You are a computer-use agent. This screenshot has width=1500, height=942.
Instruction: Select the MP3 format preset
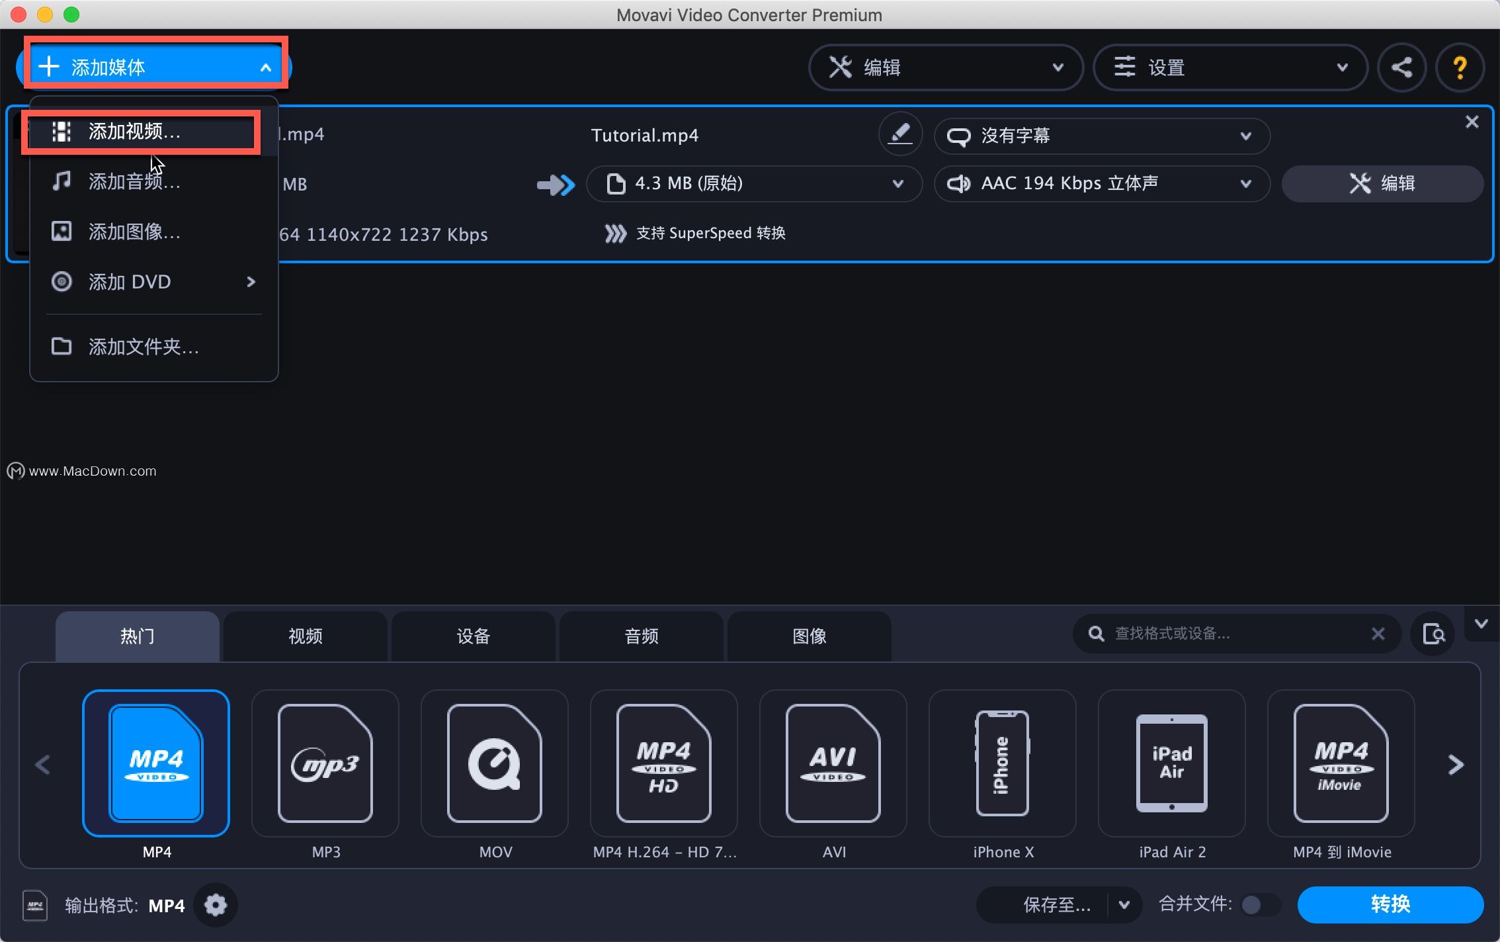coord(325,763)
